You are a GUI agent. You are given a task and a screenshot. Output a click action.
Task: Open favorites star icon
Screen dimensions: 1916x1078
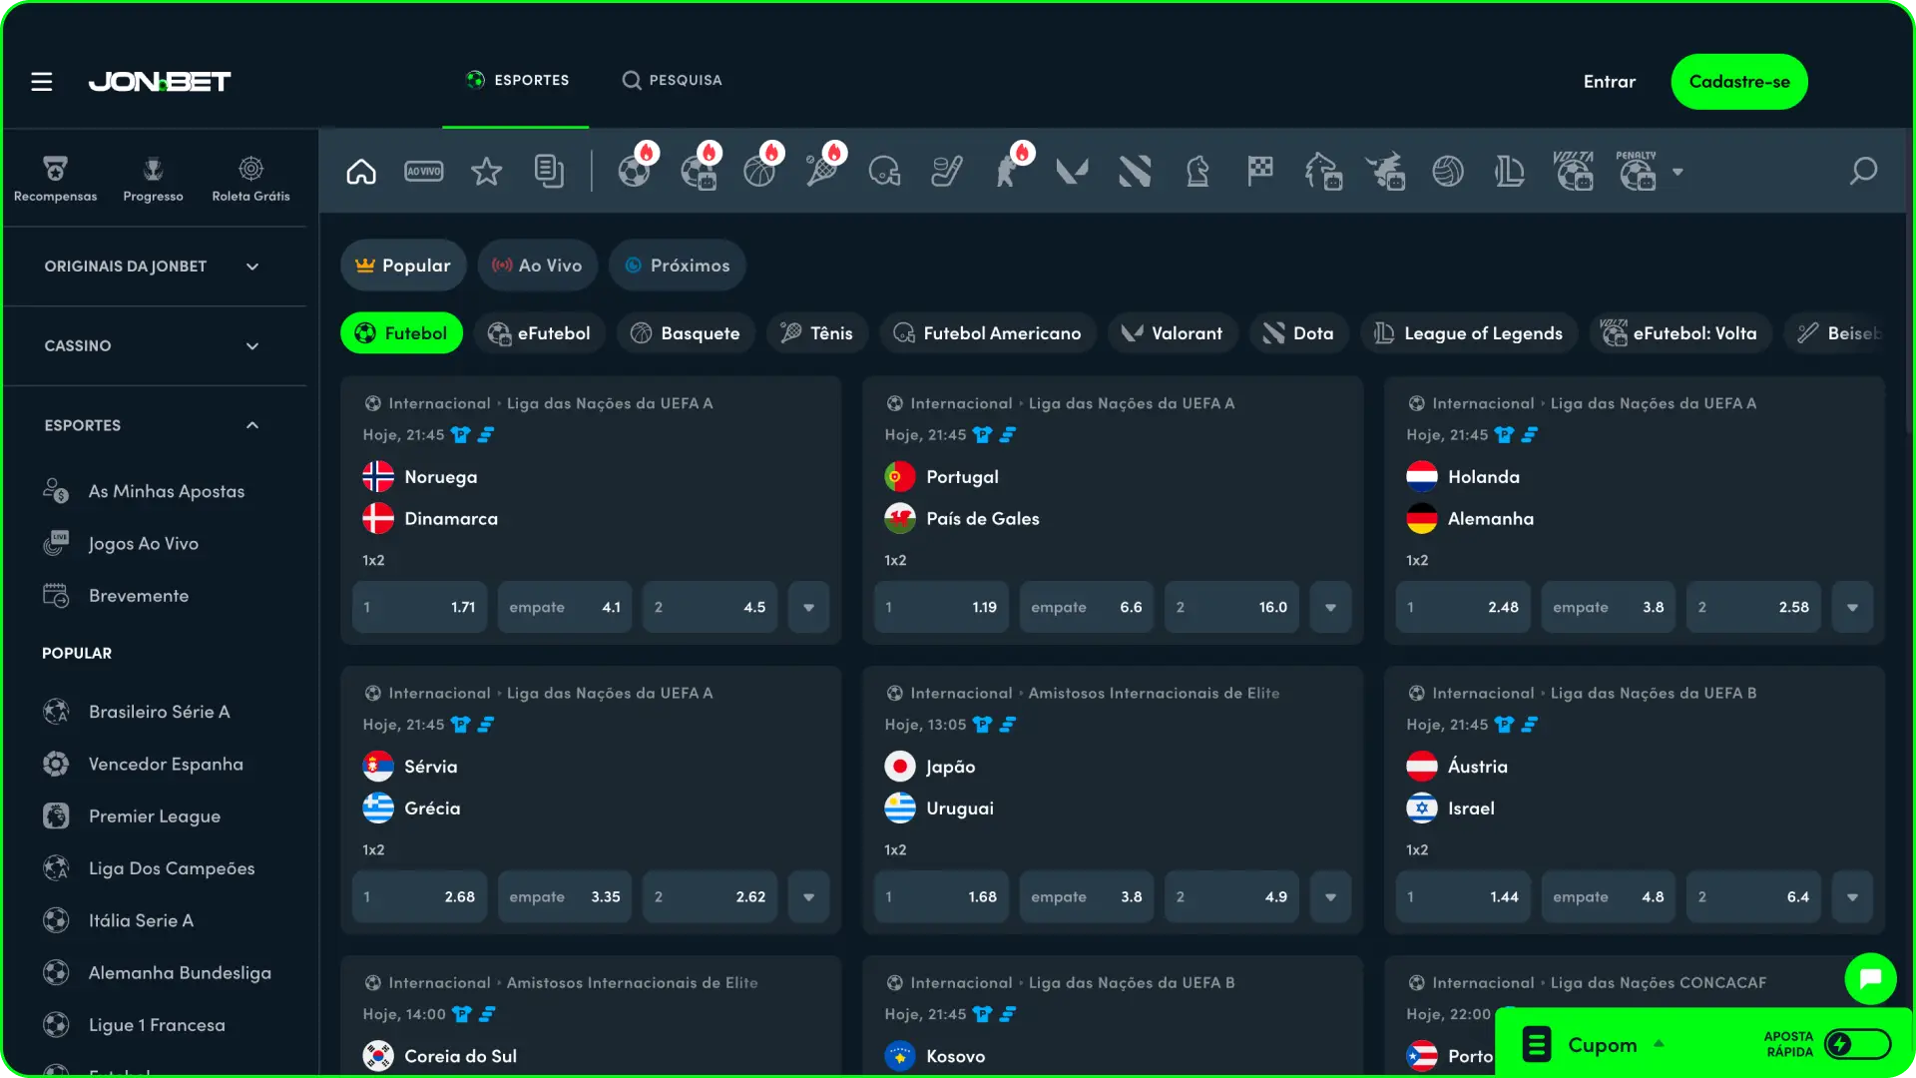point(487,172)
